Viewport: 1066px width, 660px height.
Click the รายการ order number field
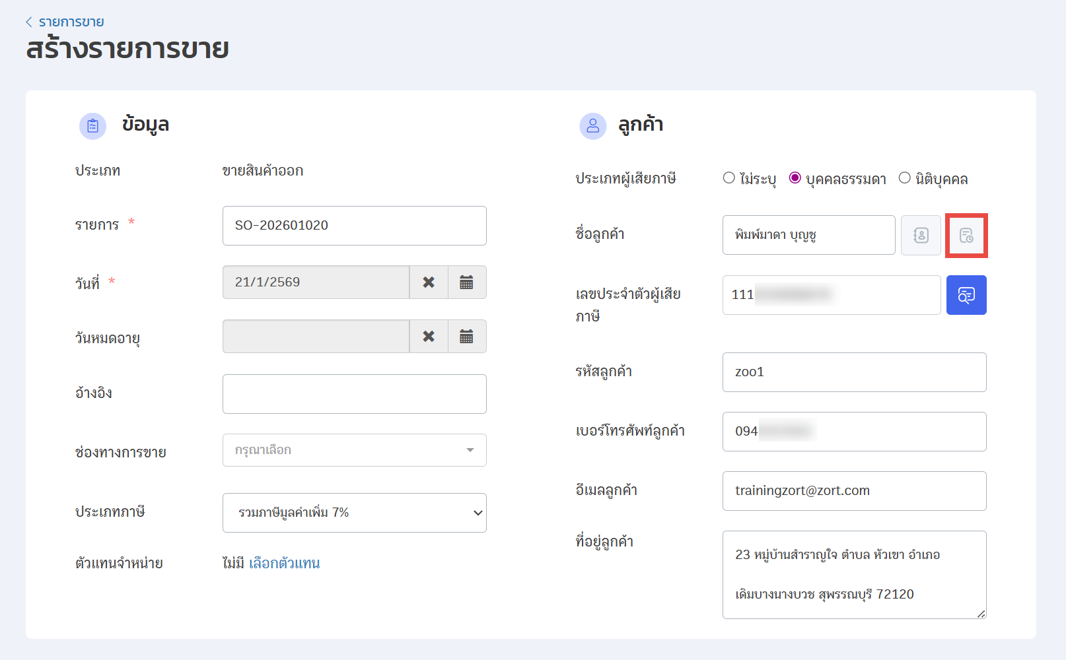pyautogui.click(x=354, y=226)
